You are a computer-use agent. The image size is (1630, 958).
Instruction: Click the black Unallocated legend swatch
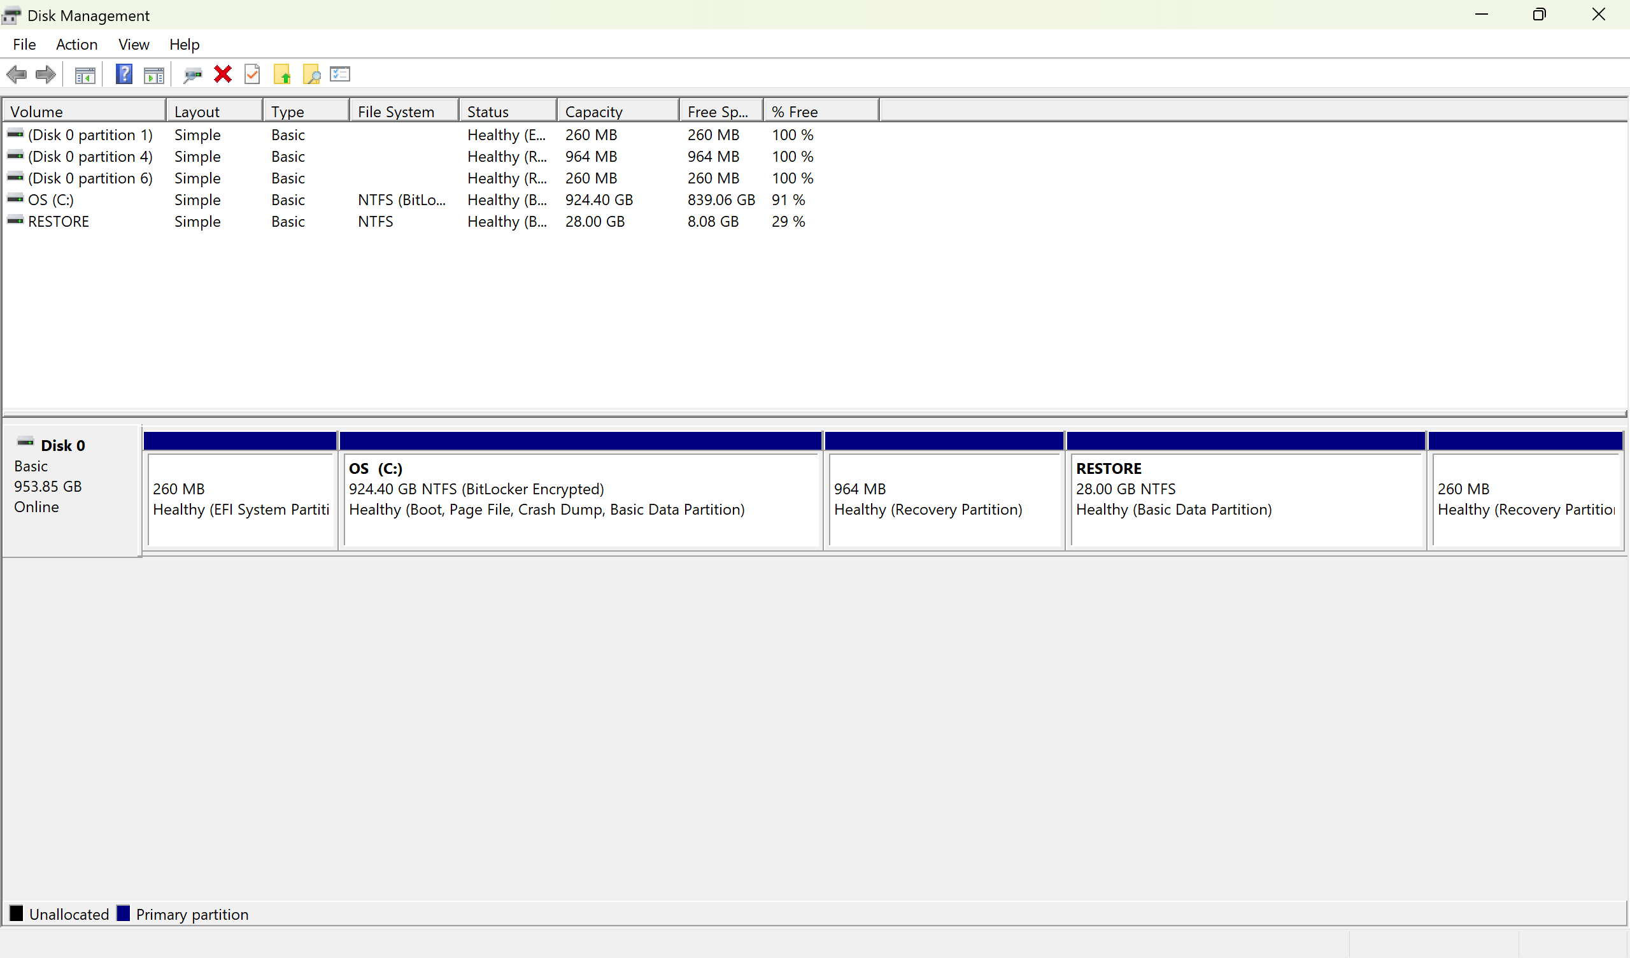pos(16,914)
